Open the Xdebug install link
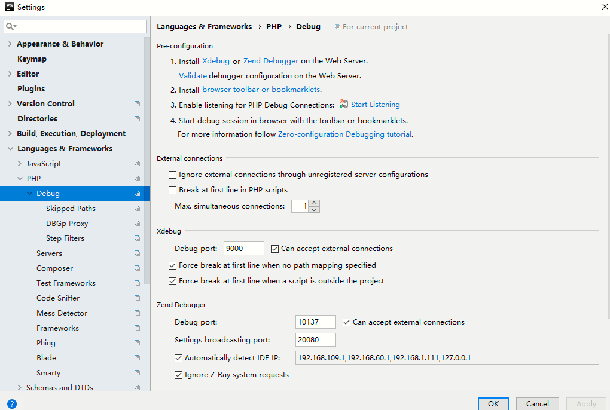Screen dimensions: 610x410 tap(215, 61)
